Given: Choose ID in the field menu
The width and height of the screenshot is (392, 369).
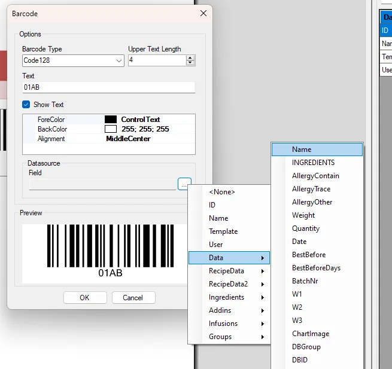Looking at the screenshot, I should pos(229,205).
